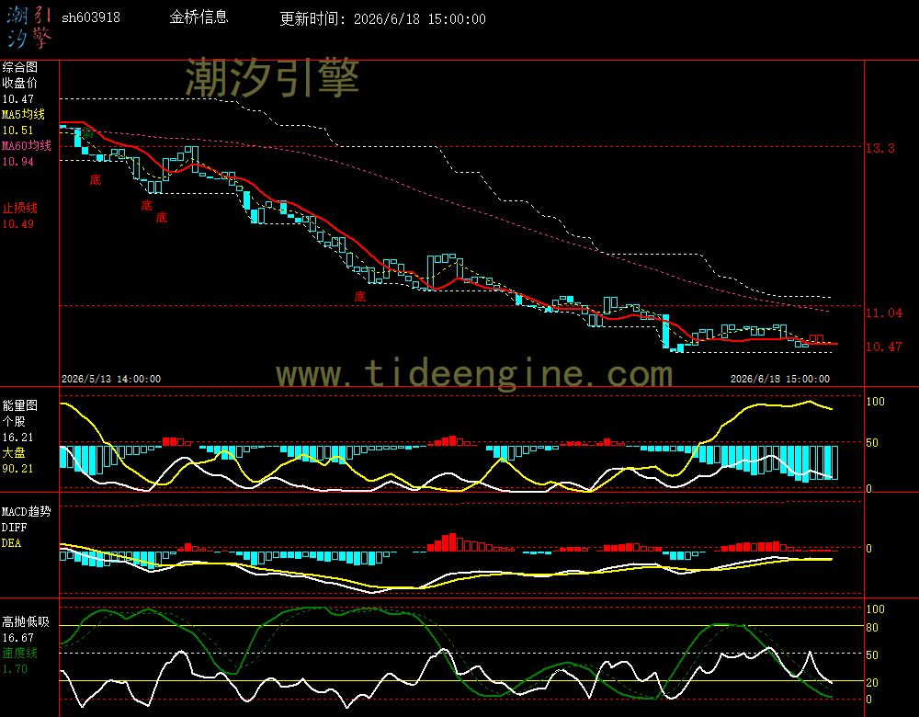Click the 0 axis label in MACD panel
Image resolution: width=919 pixels, height=717 pixels.
[869, 548]
